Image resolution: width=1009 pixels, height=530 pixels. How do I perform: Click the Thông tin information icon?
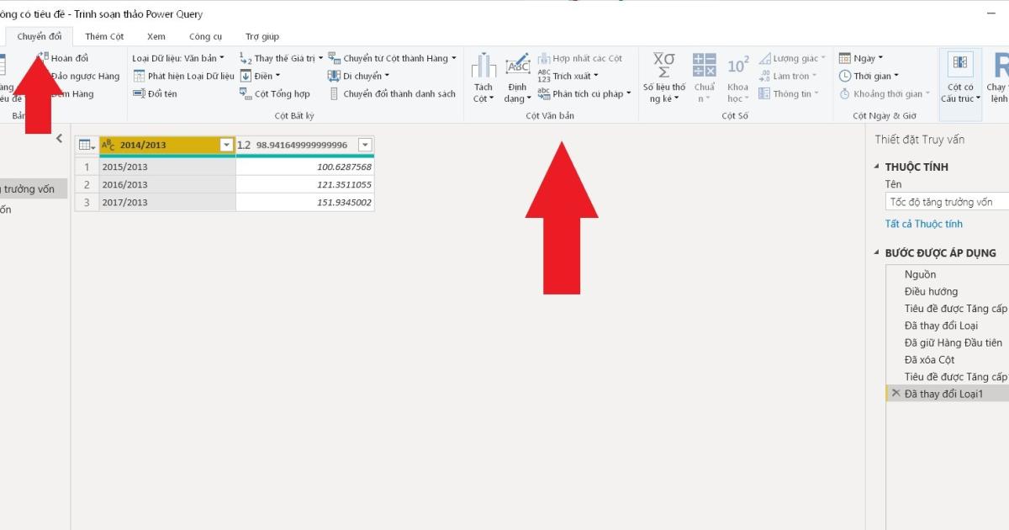(x=764, y=93)
